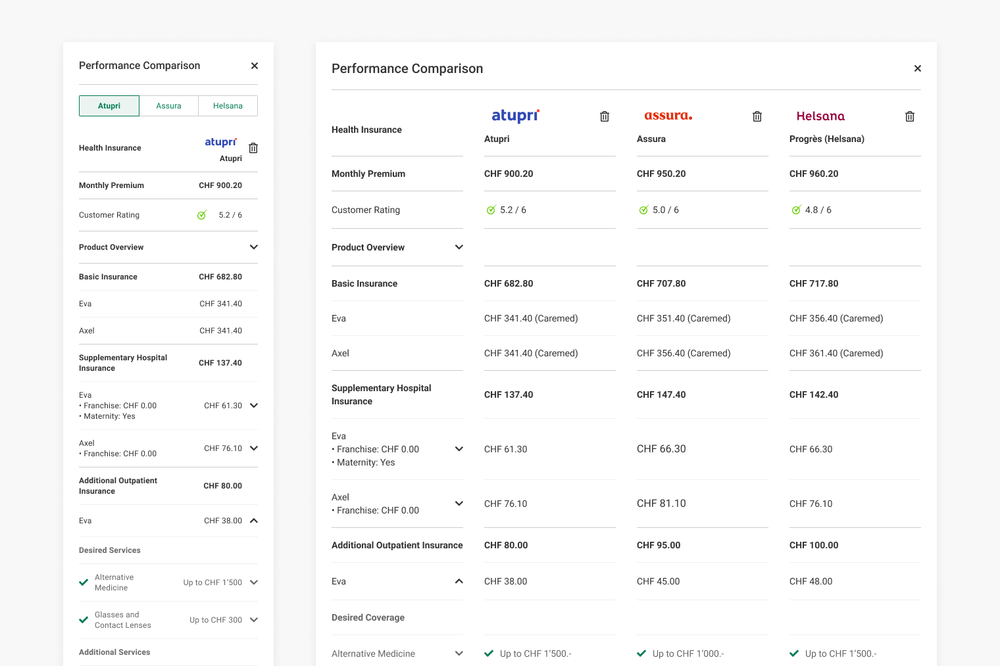Click the Helsana logo
The height and width of the screenshot is (666, 1000).
click(x=820, y=116)
